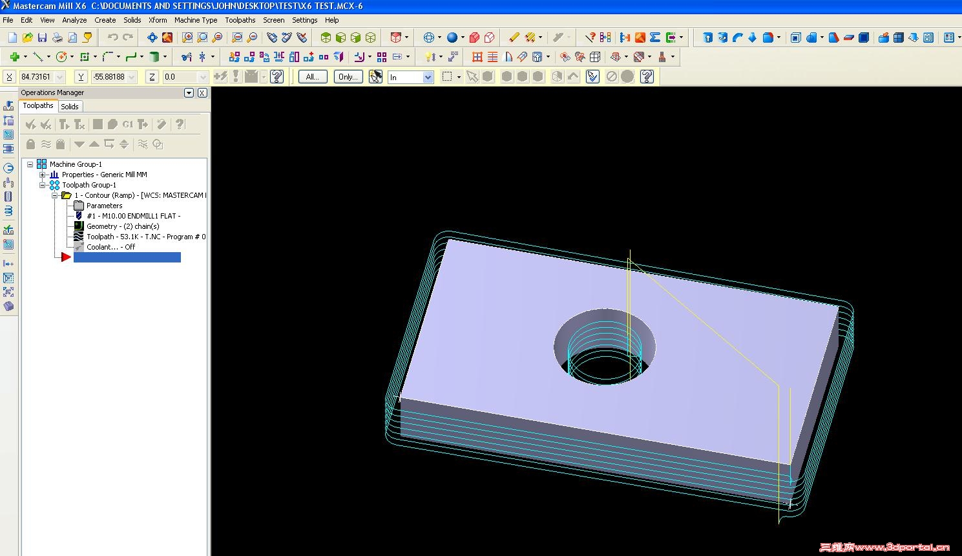Open the Operations Manager panel options dropdown
This screenshot has width=962, height=556.
pos(189,93)
